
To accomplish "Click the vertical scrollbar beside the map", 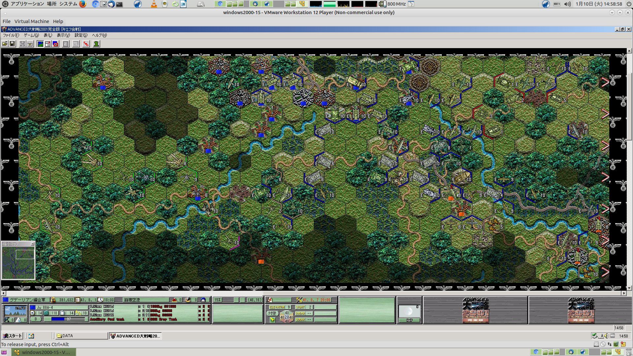I will (x=629, y=169).
